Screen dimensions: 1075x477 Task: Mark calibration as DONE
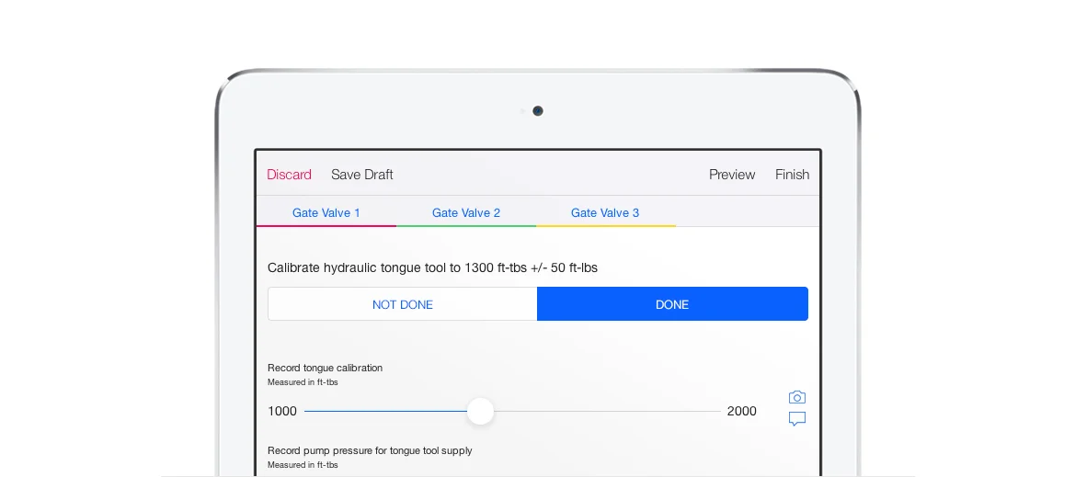pyautogui.click(x=672, y=304)
